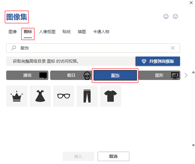This screenshot has width=195, height=164.
Task: Select the pants icon
Action: click(87, 96)
